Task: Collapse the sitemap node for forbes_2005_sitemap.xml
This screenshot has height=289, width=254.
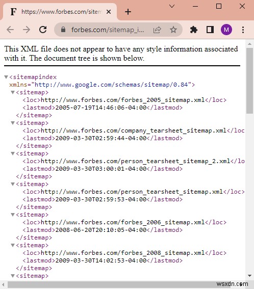Action: (x=13, y=92)
